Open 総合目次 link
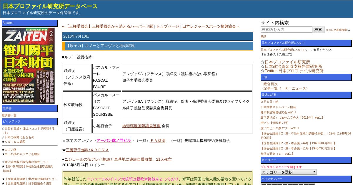 coord(270,84)
